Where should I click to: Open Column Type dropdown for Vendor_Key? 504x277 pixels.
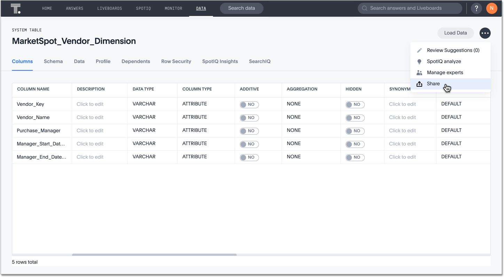point(195,104)
